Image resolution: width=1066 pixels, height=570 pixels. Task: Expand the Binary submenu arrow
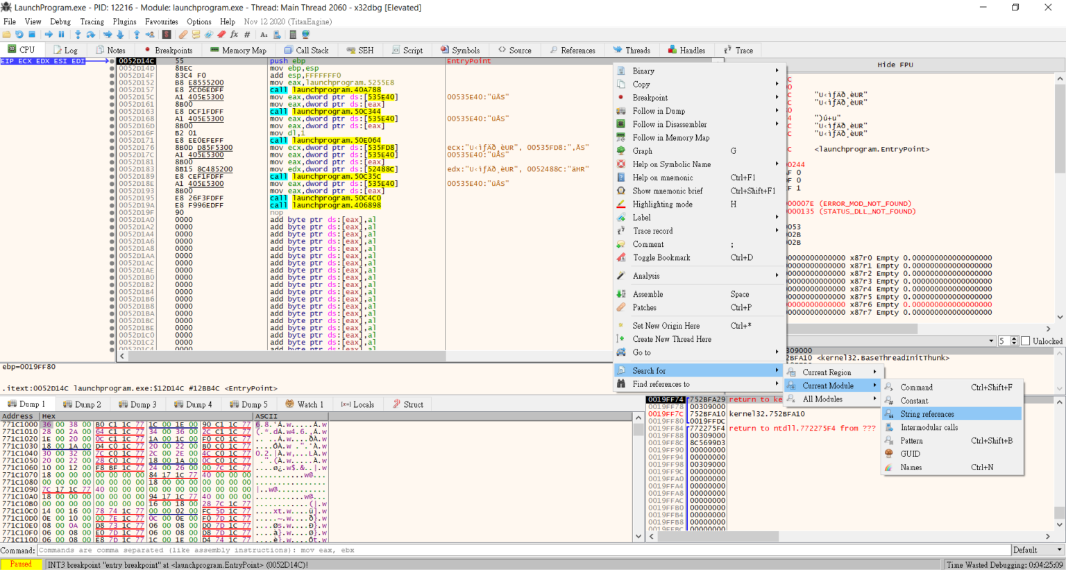tap(777, 71)
